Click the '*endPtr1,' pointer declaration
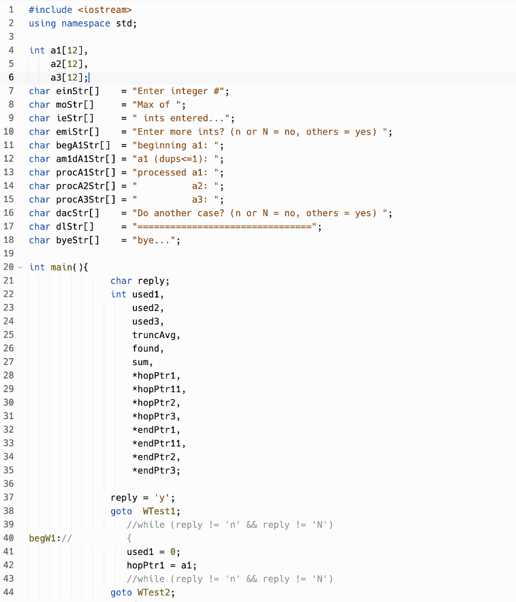 point(156,430)
